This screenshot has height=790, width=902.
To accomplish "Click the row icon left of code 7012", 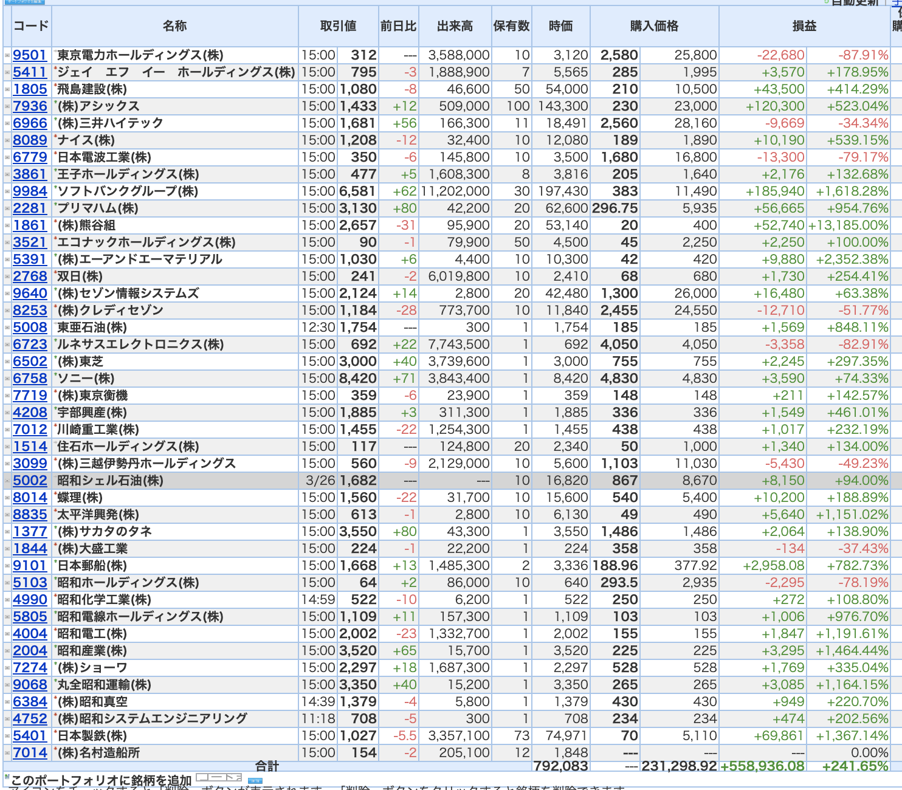I will tap(7, 430).
